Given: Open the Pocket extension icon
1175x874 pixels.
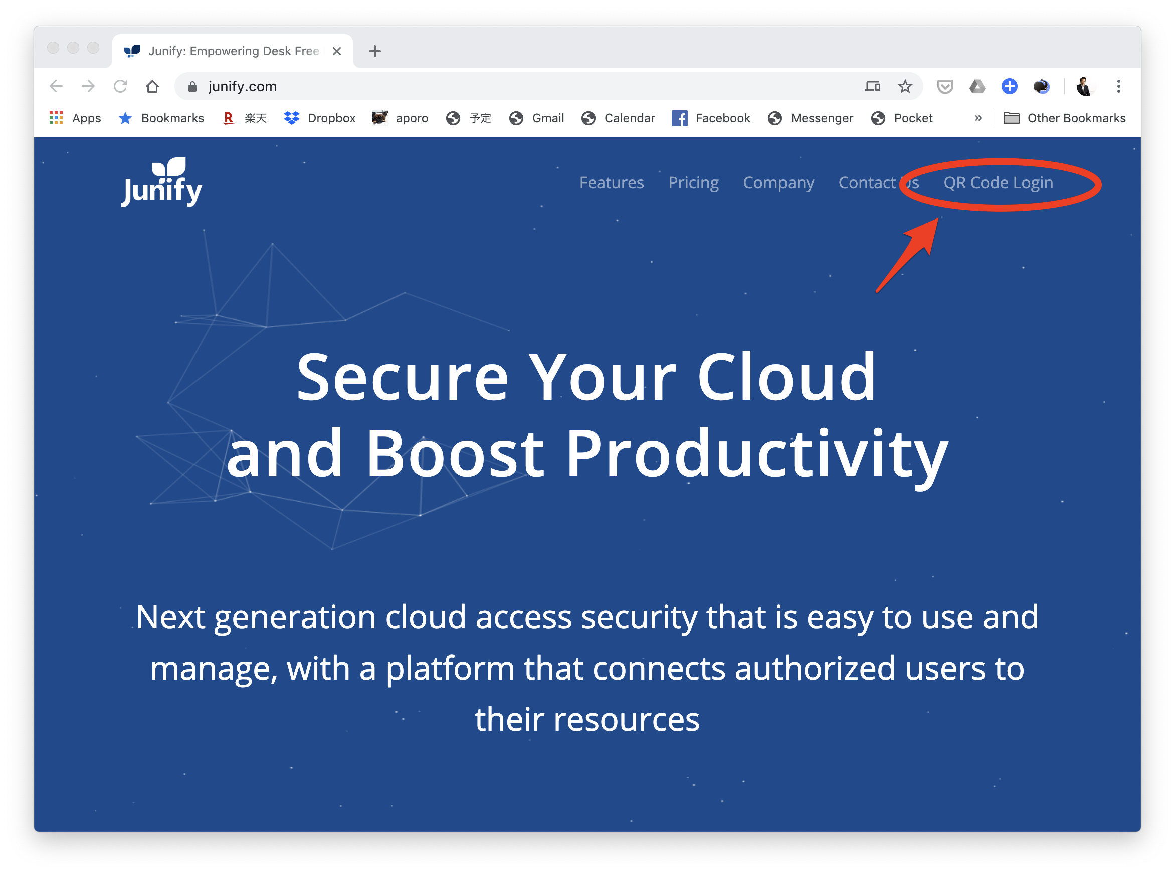Looking at the screenshot, I should tap(945, 86).
